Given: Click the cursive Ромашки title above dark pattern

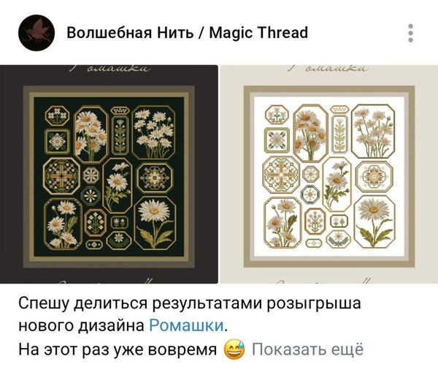Looking at the screenshot, I should (x=109, y=68).
